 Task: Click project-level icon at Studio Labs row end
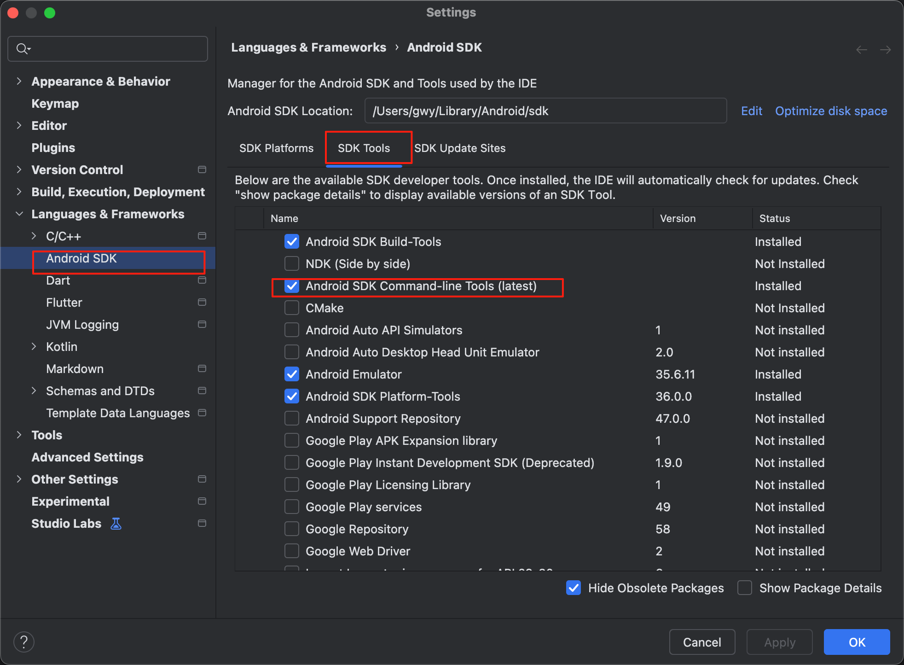[202, 523]
